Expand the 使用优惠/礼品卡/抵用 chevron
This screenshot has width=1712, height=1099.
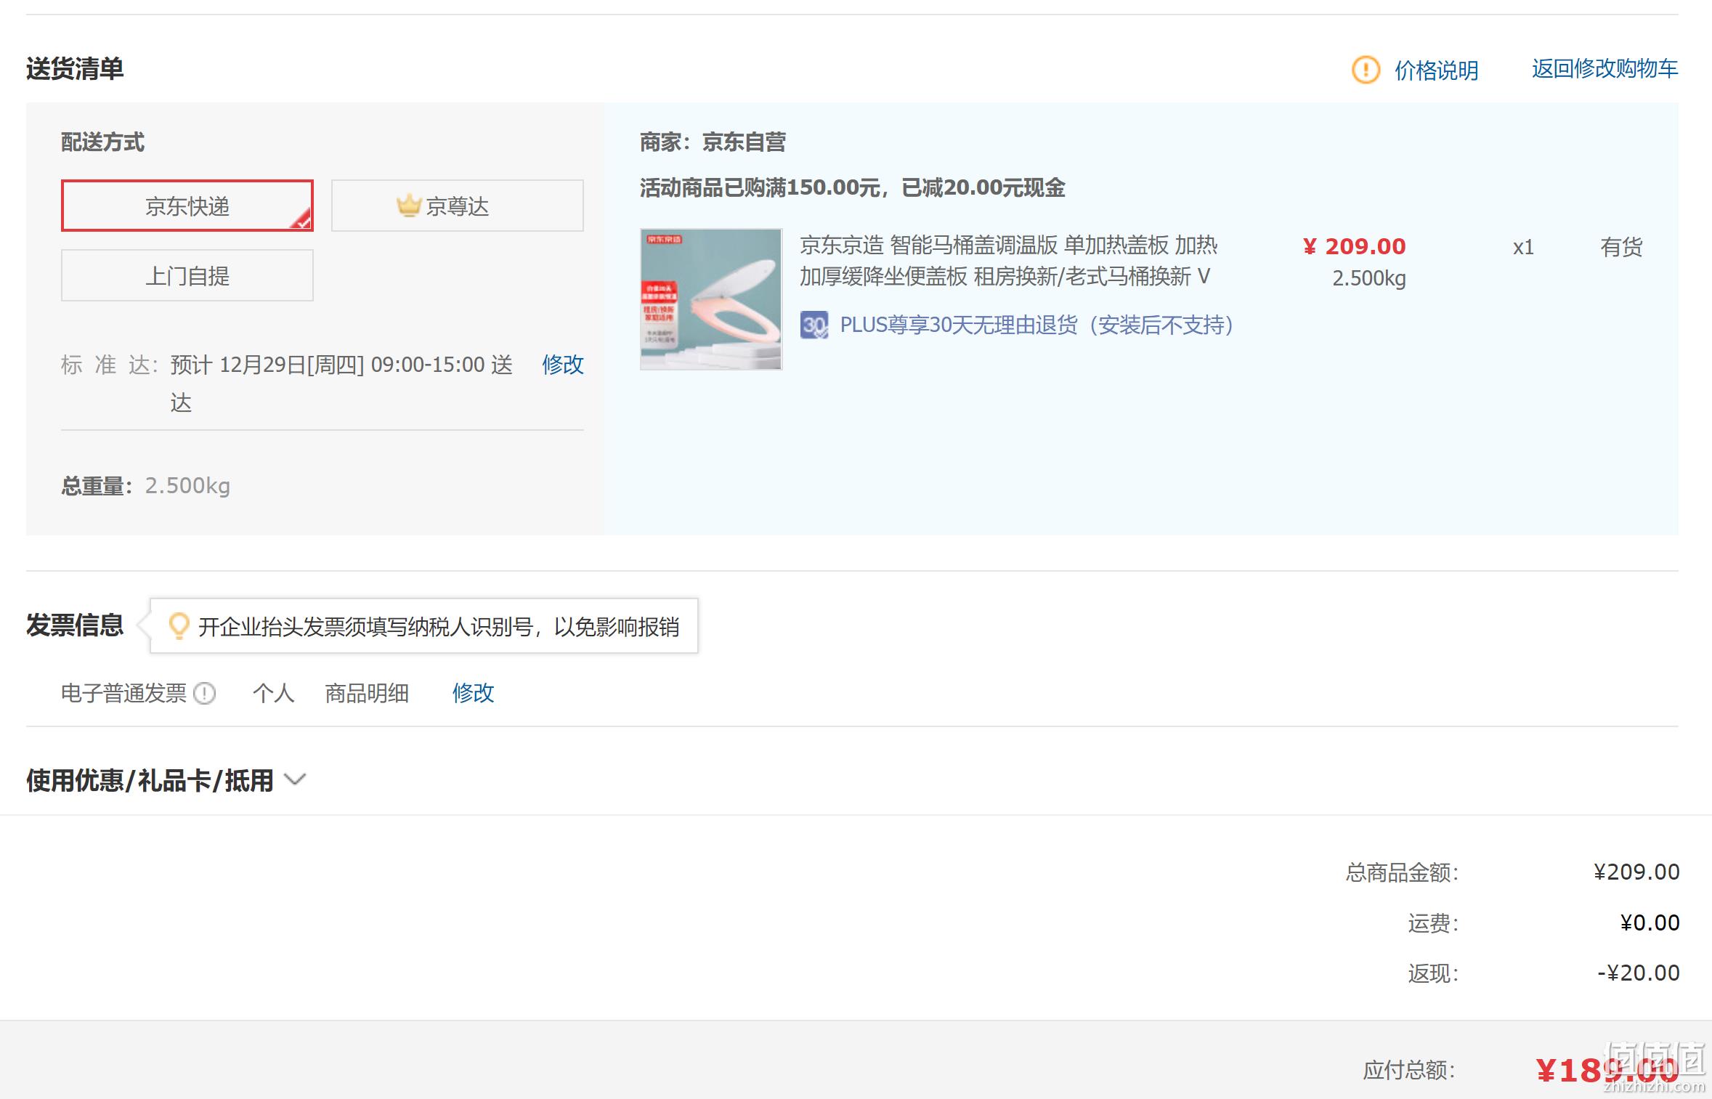295,780
